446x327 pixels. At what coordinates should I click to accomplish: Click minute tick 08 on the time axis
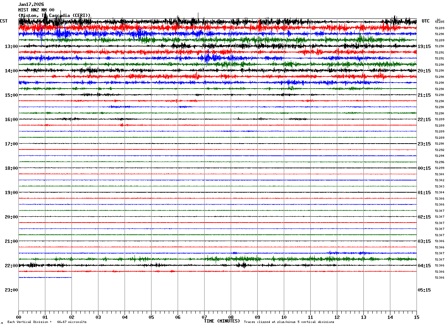click(x=231, y=317)
